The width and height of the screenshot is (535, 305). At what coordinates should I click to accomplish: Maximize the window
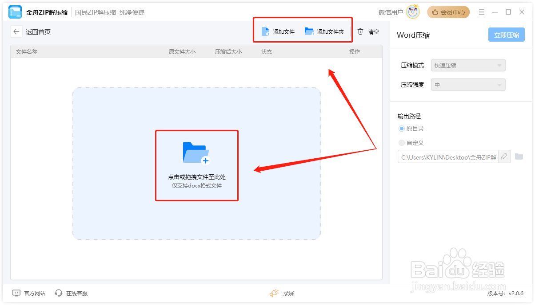509,12
